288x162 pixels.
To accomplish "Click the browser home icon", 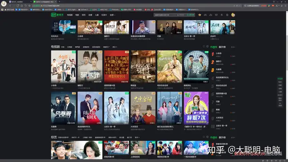I will [x=22, y=6].
